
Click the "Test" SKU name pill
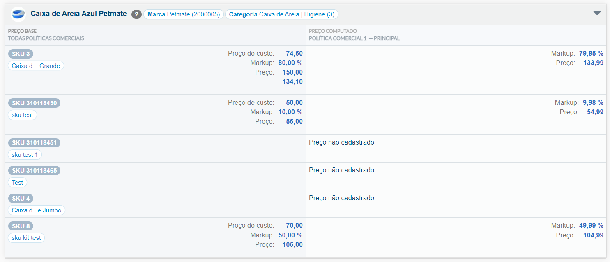coord(17,183)
